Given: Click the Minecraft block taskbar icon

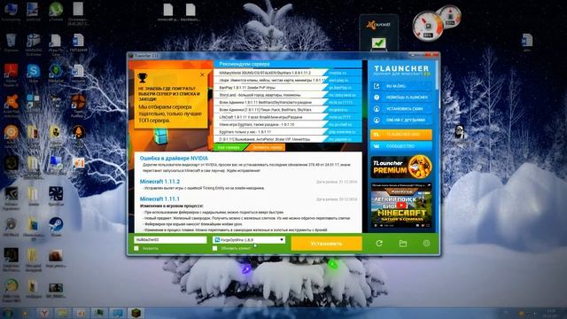Looking at the screenshot, I should [136, 313].
